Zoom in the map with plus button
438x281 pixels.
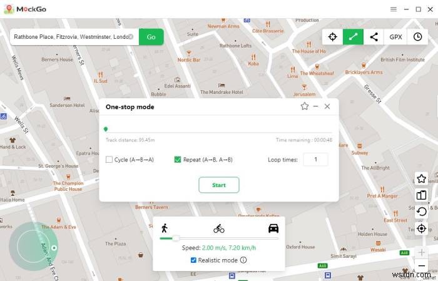click(x=421, y=252)
